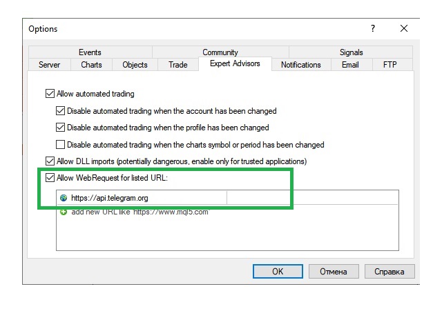Image resolution: width=442 pixels, height=331 pixels.
Task: Click the Справка help button
Action: coord(390,271)
